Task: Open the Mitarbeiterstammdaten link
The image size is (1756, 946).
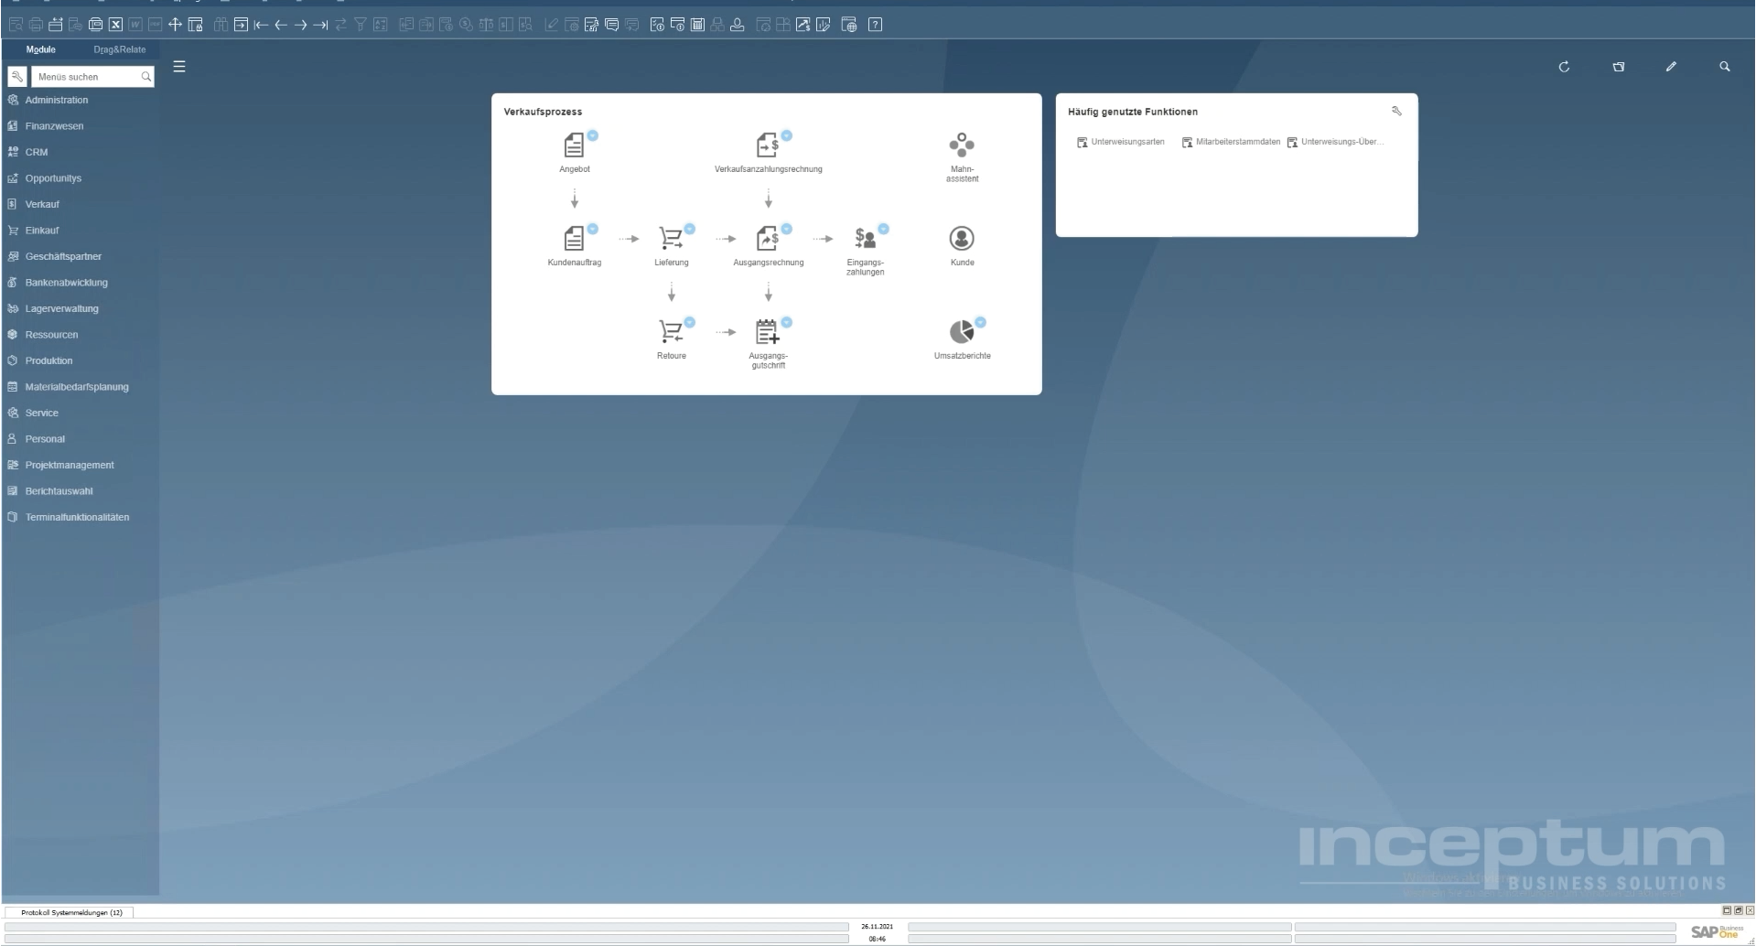Action: 1231,142
